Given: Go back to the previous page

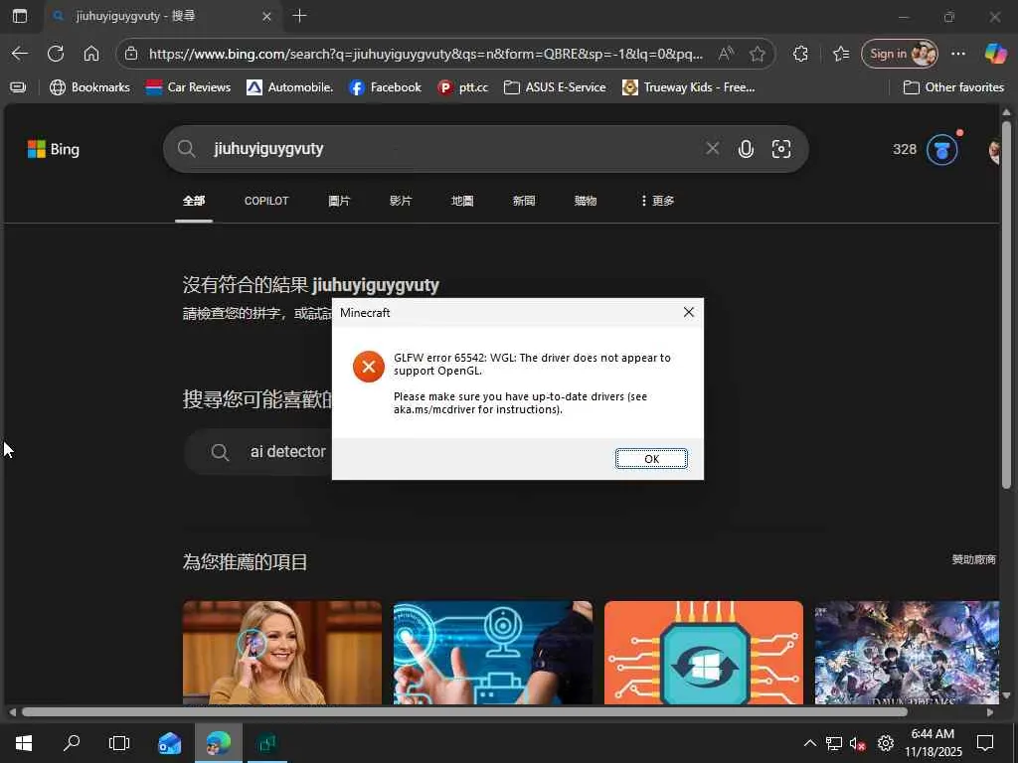Looking at the screenshot, I should (20, 54).
